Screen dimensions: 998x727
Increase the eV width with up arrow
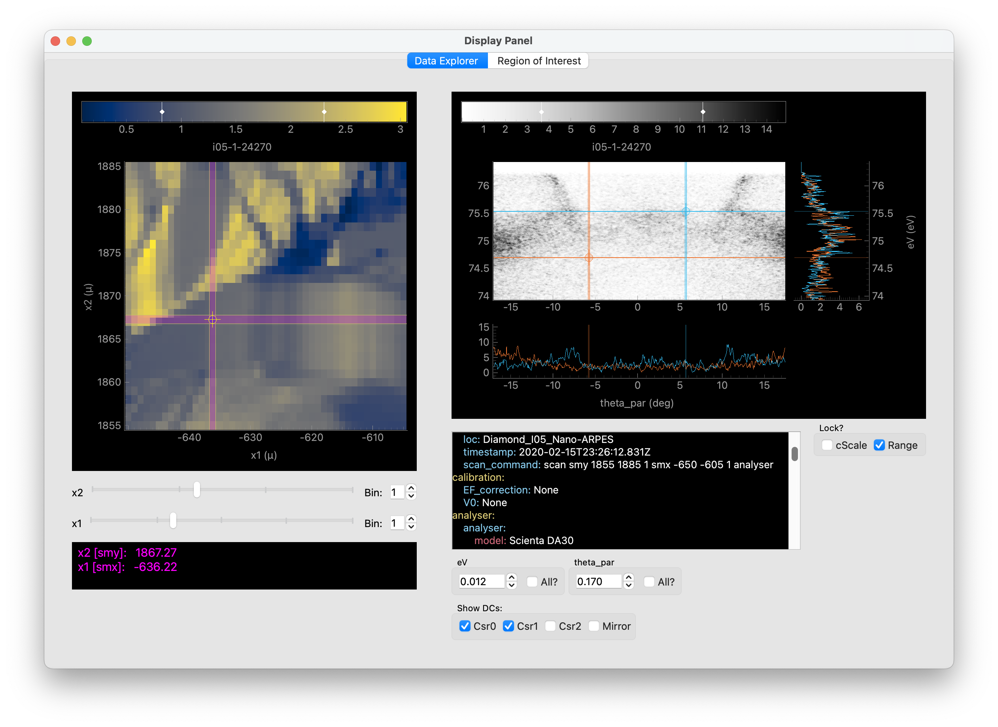click(511, 577)
